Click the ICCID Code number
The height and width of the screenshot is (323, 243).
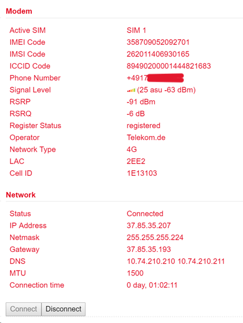(169, 66)
